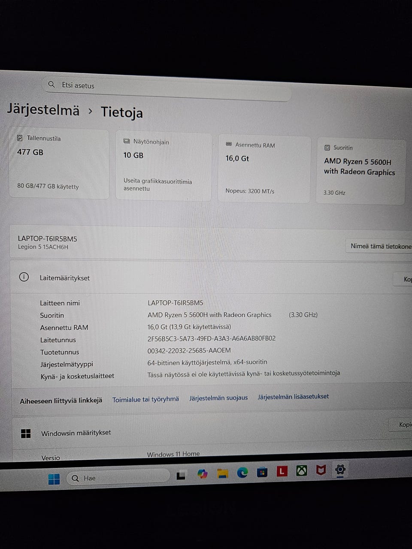The height and width of the screenshot is (549, 412).
Task: Collapse the Laitemääritykset section header
Action: click(210, 278)
